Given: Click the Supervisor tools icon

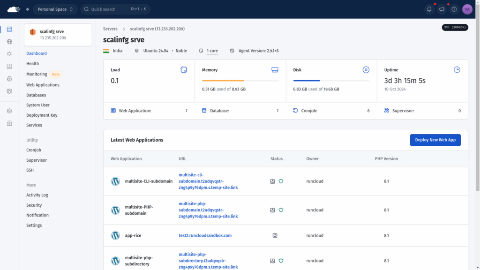Looking at the screenshot, I should [387, 111].
